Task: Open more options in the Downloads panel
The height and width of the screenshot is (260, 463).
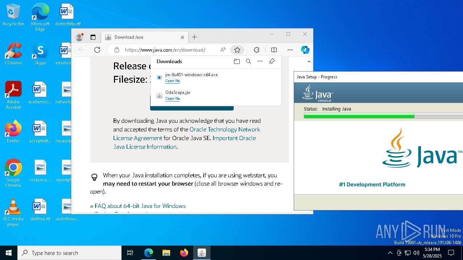Action: pyautogui.click(x=260, y=61)
